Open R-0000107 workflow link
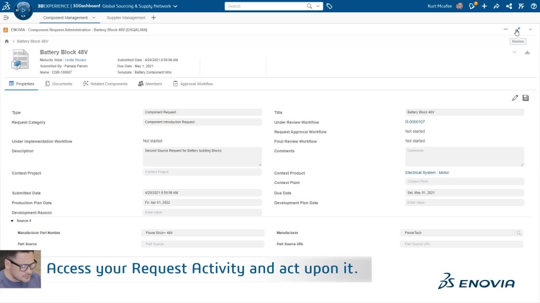This screenshot has height=303, width=540. coord(415,122)
